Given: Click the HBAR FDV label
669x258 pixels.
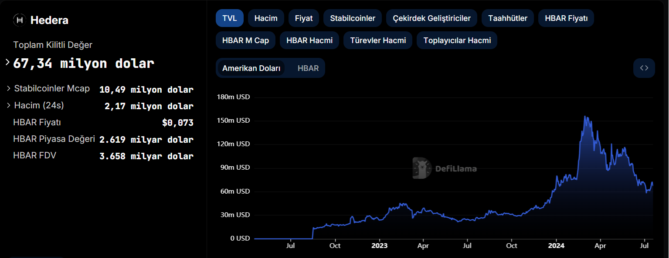Looking at the screenshot, I should coord(35,155).
